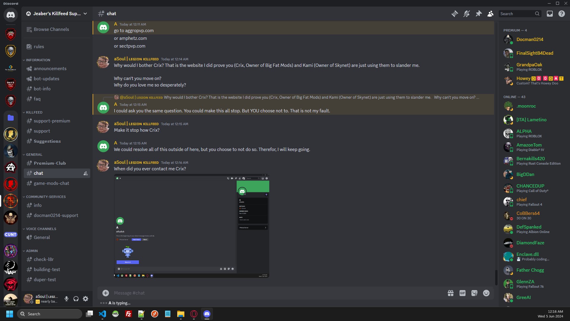The image size is (570, 321).
Task: Open the Discord inbox
Action: click(550, 14)
